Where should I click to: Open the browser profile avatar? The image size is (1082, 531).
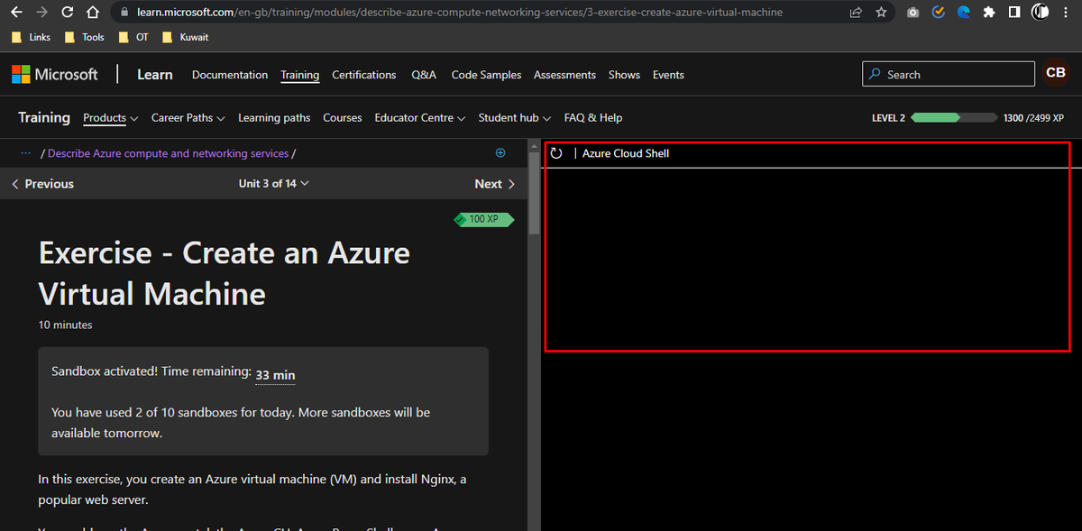coord(1040,13)
